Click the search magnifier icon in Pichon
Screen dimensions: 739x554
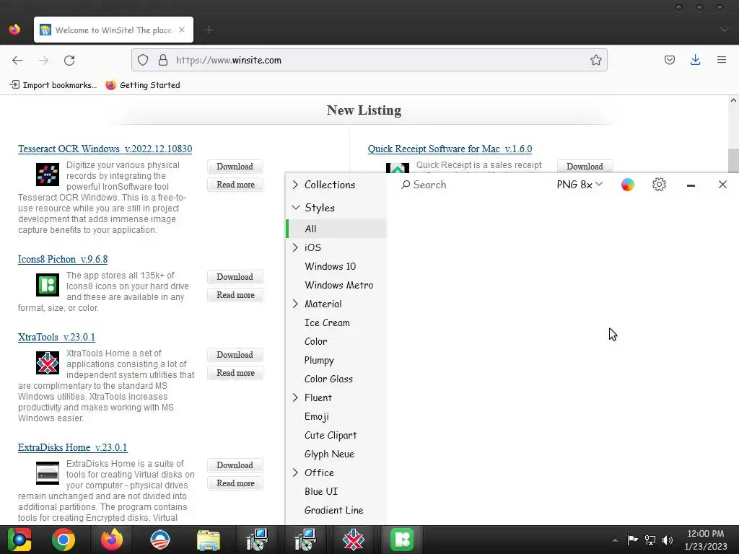tap(406, 185)
